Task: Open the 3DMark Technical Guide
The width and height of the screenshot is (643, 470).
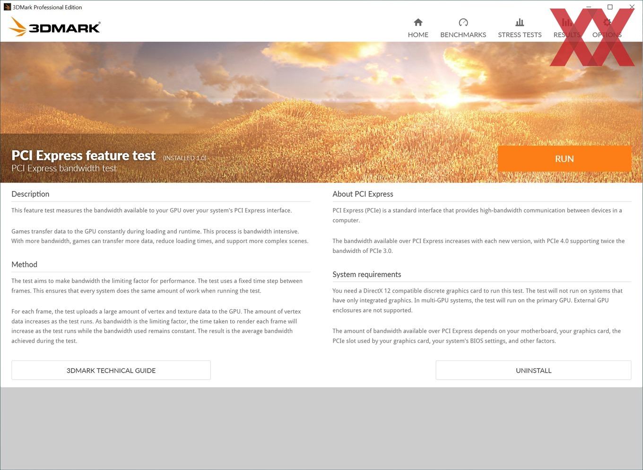Action: coord(111,370)
